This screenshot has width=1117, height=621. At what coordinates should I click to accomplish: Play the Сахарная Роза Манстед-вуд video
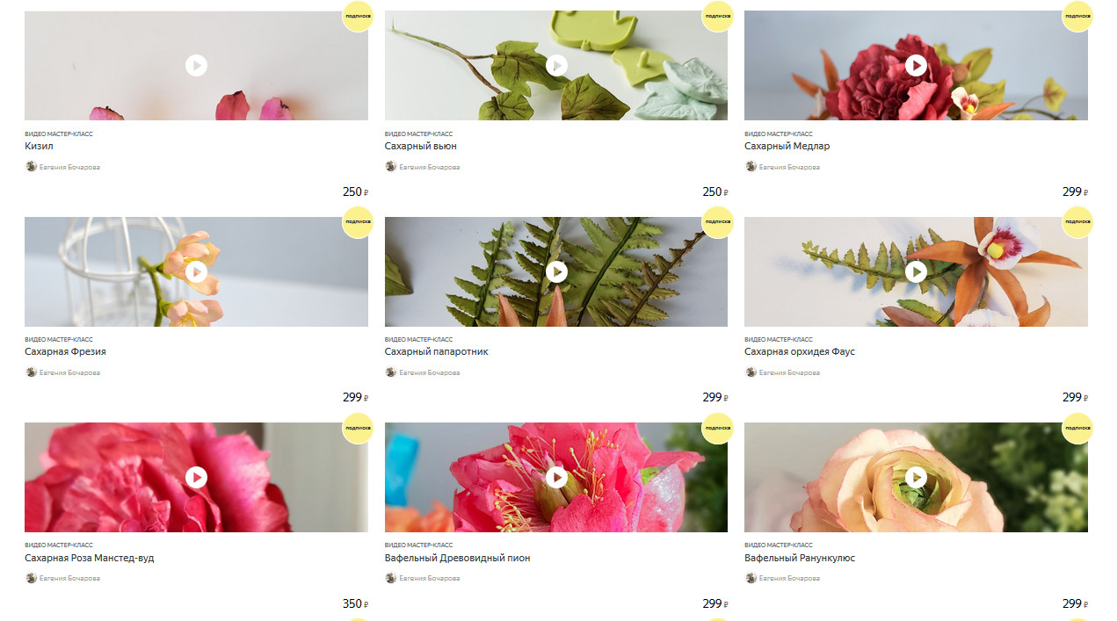point(196,477)
